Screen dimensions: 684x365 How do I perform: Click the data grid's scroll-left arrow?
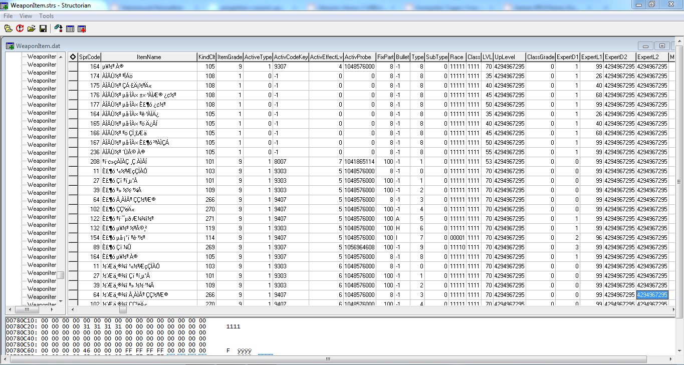[x=73, y=309]
